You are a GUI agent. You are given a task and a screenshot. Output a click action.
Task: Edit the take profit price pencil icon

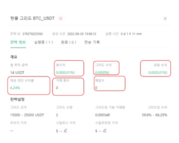(x=105, y=130)
